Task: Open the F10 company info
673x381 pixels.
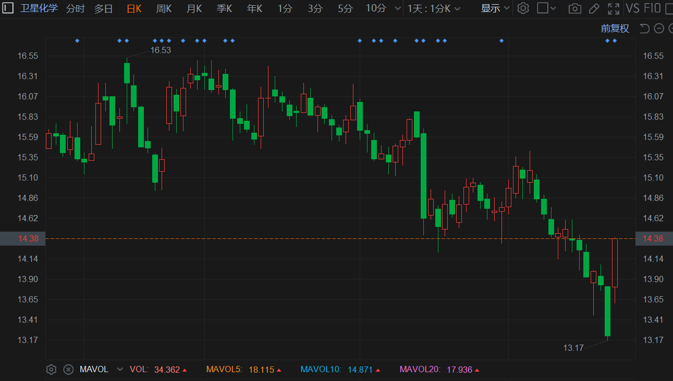Action: tap(652, 8)
